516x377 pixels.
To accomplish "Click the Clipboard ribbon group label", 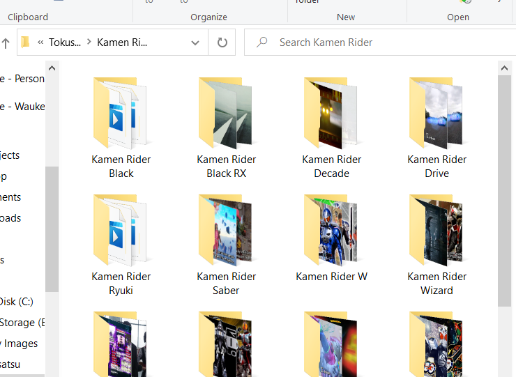I will [x=28, y=17].
